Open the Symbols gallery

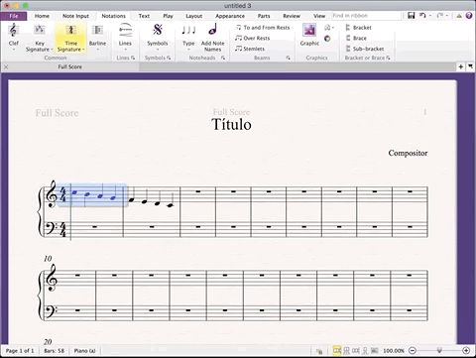pos(158,37)
